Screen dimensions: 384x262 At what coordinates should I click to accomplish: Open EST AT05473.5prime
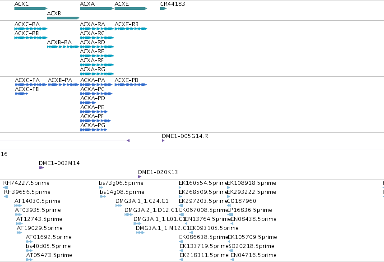(x=29, y=260)
